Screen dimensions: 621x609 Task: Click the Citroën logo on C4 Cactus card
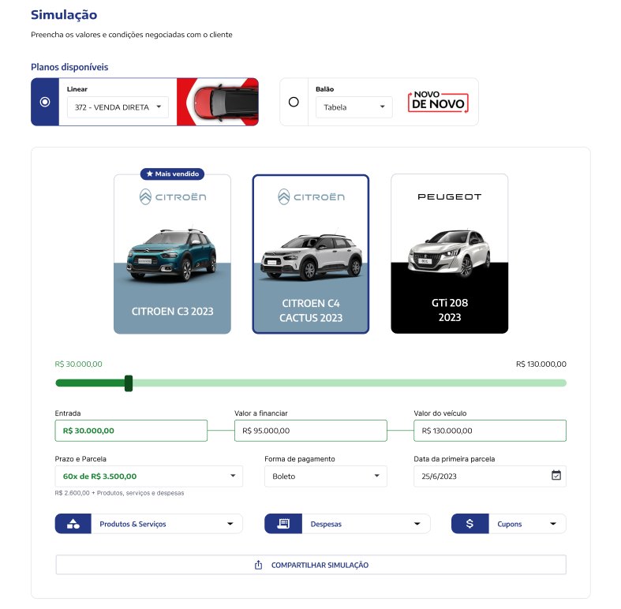[312, 196]
